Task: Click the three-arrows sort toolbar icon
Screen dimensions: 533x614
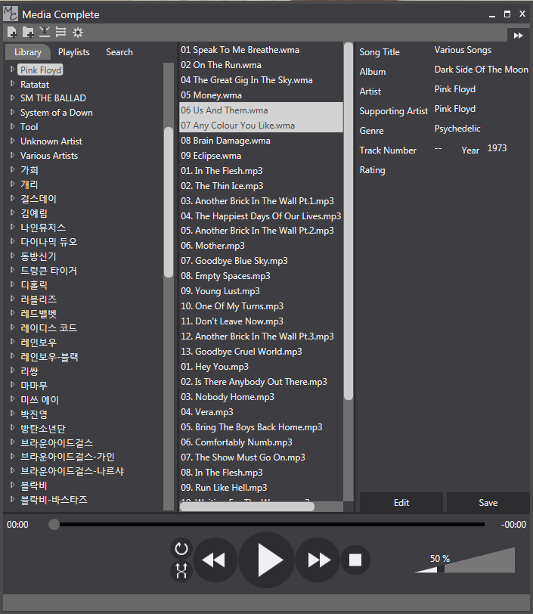Action: (61, 32)
